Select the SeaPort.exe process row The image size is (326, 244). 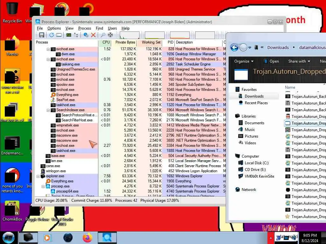point(130,100)
